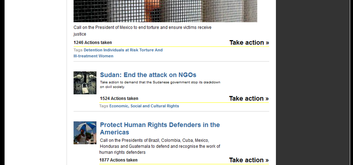353x165 pixels.
Task: Take action for Human Rights Defenders in Americas
Action: click(249, 160)
